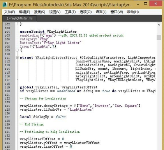164x150 pixels.
Task: Open the 帮助(H) menu
Action: point(133,12)
